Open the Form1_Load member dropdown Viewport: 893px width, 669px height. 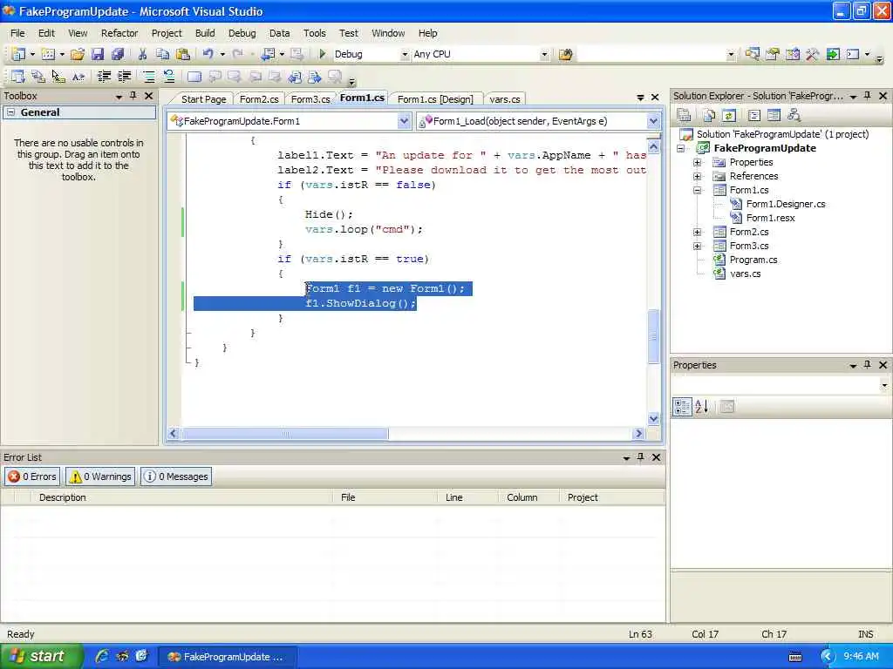(653, 120)
